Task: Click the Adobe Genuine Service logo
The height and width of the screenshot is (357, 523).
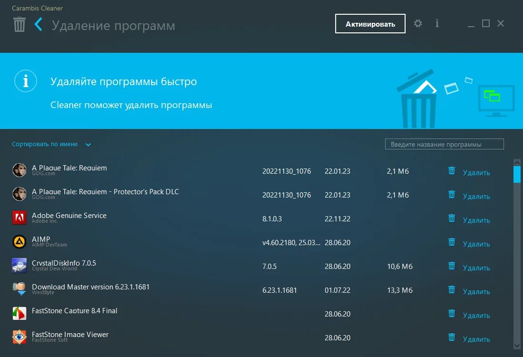Action: click(19, 218)
